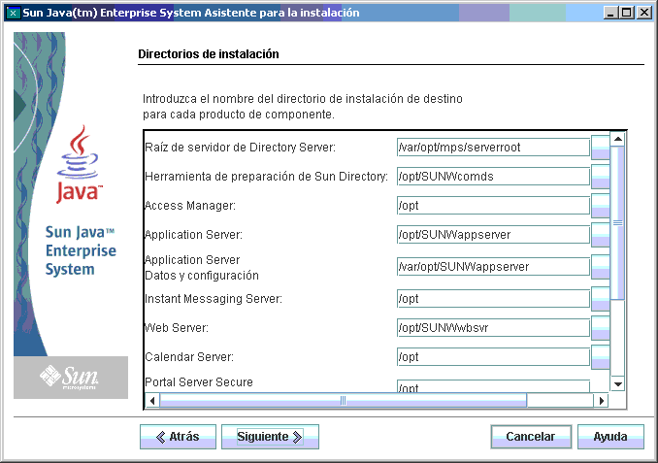Click the Atrás back button

178,437
